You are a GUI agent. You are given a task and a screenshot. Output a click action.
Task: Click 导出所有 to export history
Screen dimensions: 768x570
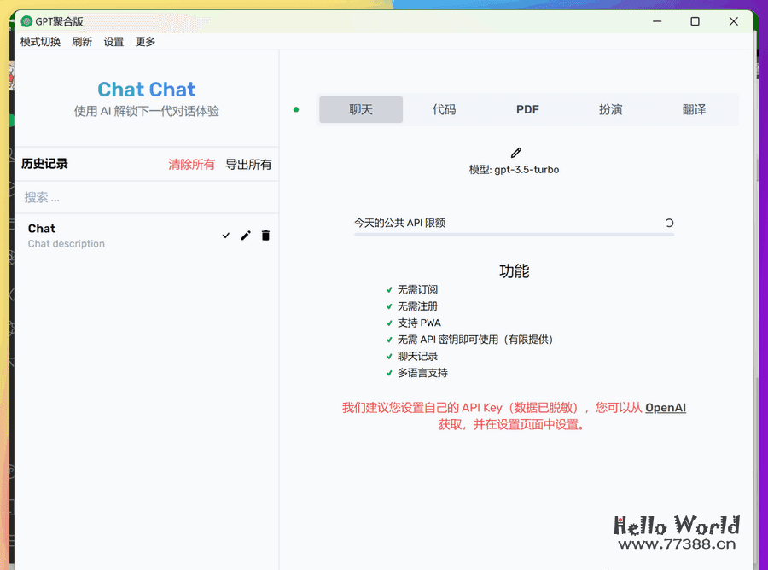248,164
